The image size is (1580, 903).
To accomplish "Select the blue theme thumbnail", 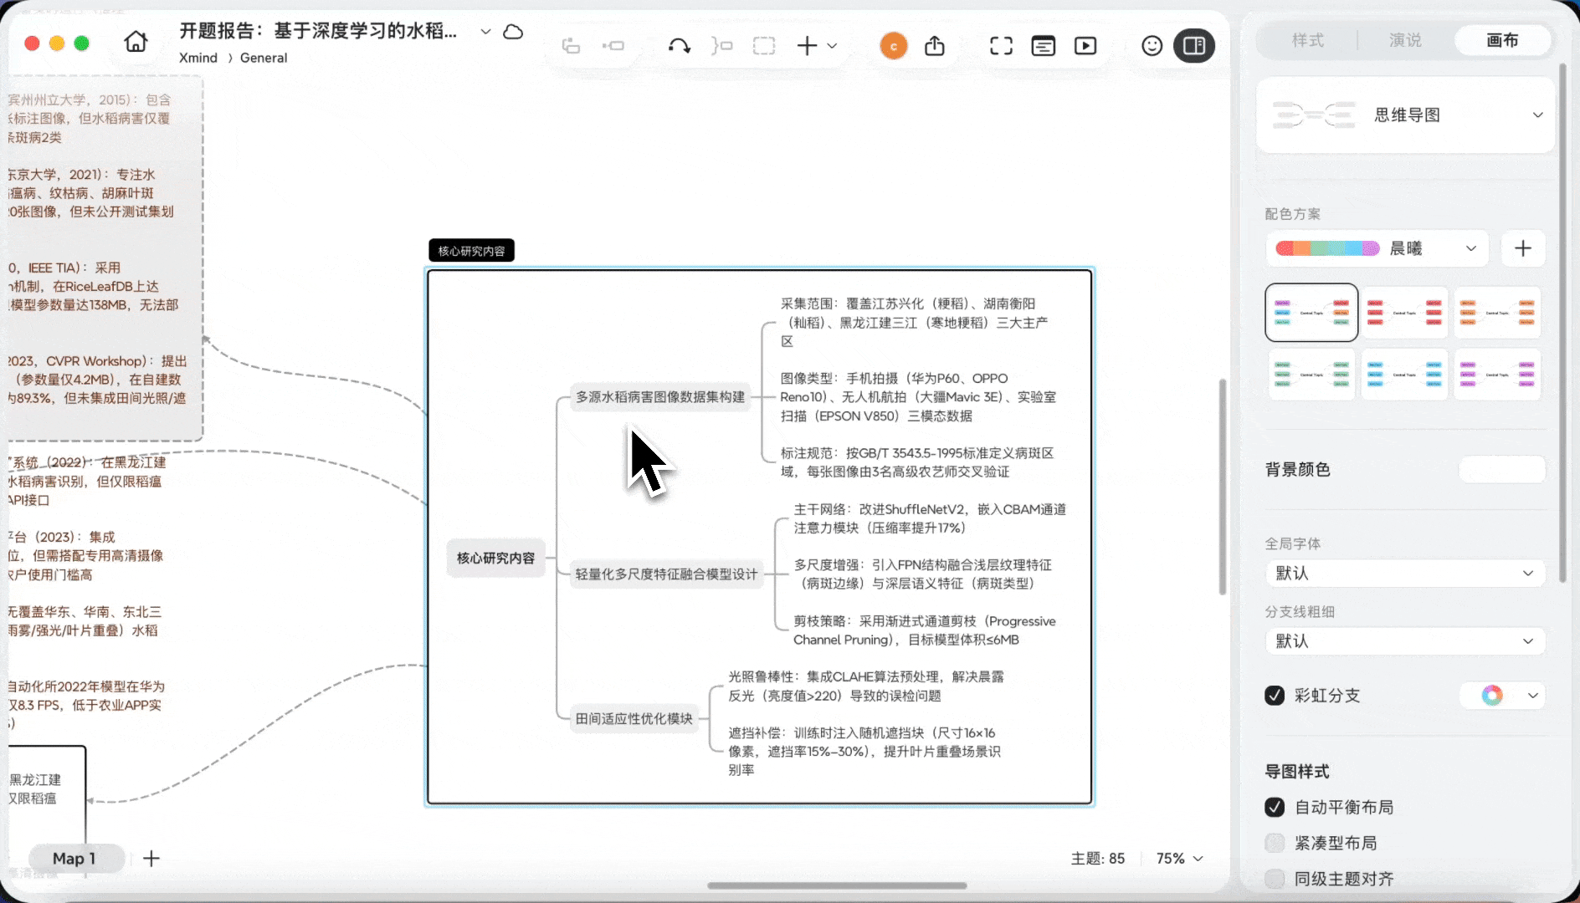I will pyautogui.click(x=1404, y=375).
